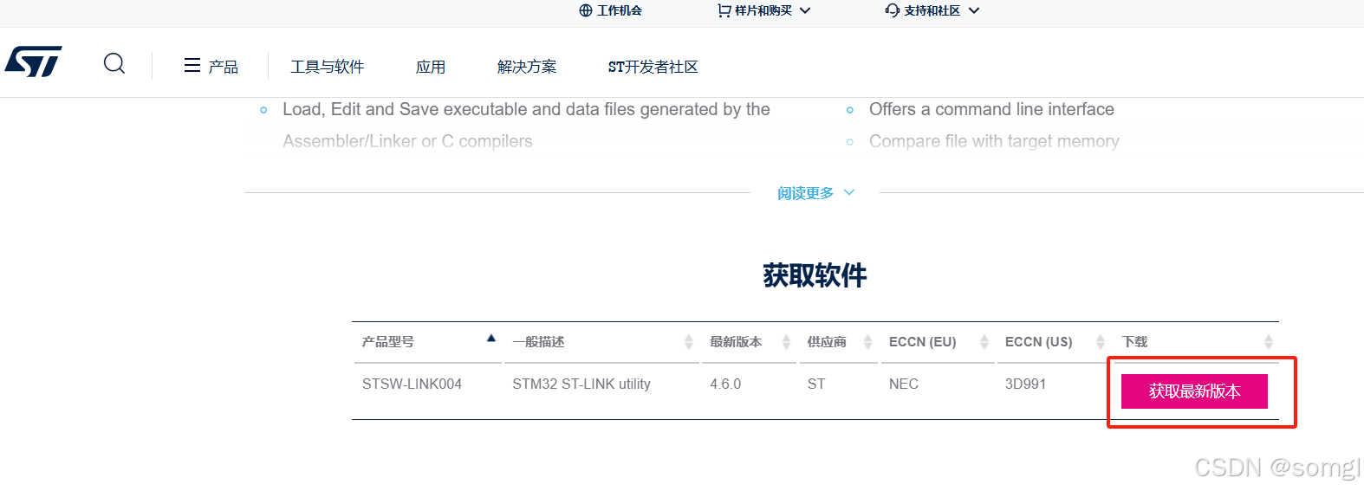Click the version 4.6.0 cell
The image size is (1364, 491).
[725, 384]
